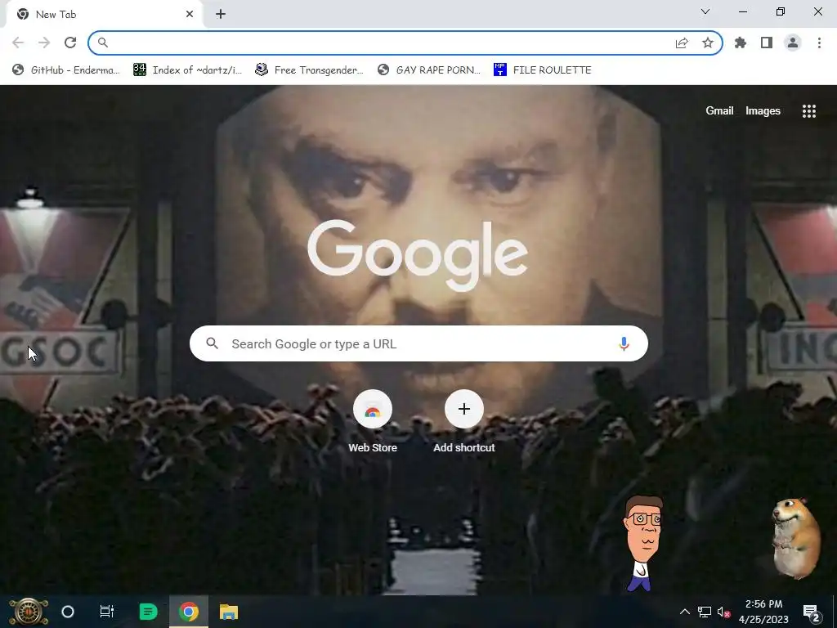Share this page icon in address bar
The width and height of the screenshot is (837, 628).
[x=682, y=43]
